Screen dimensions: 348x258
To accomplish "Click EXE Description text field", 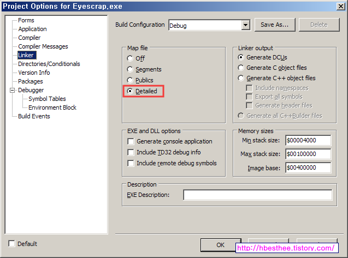I will pyautogui.click(x=258, y=195).
